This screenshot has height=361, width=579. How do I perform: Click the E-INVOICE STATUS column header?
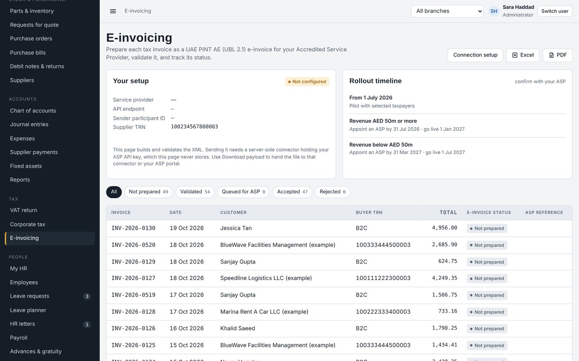point(489,213)
